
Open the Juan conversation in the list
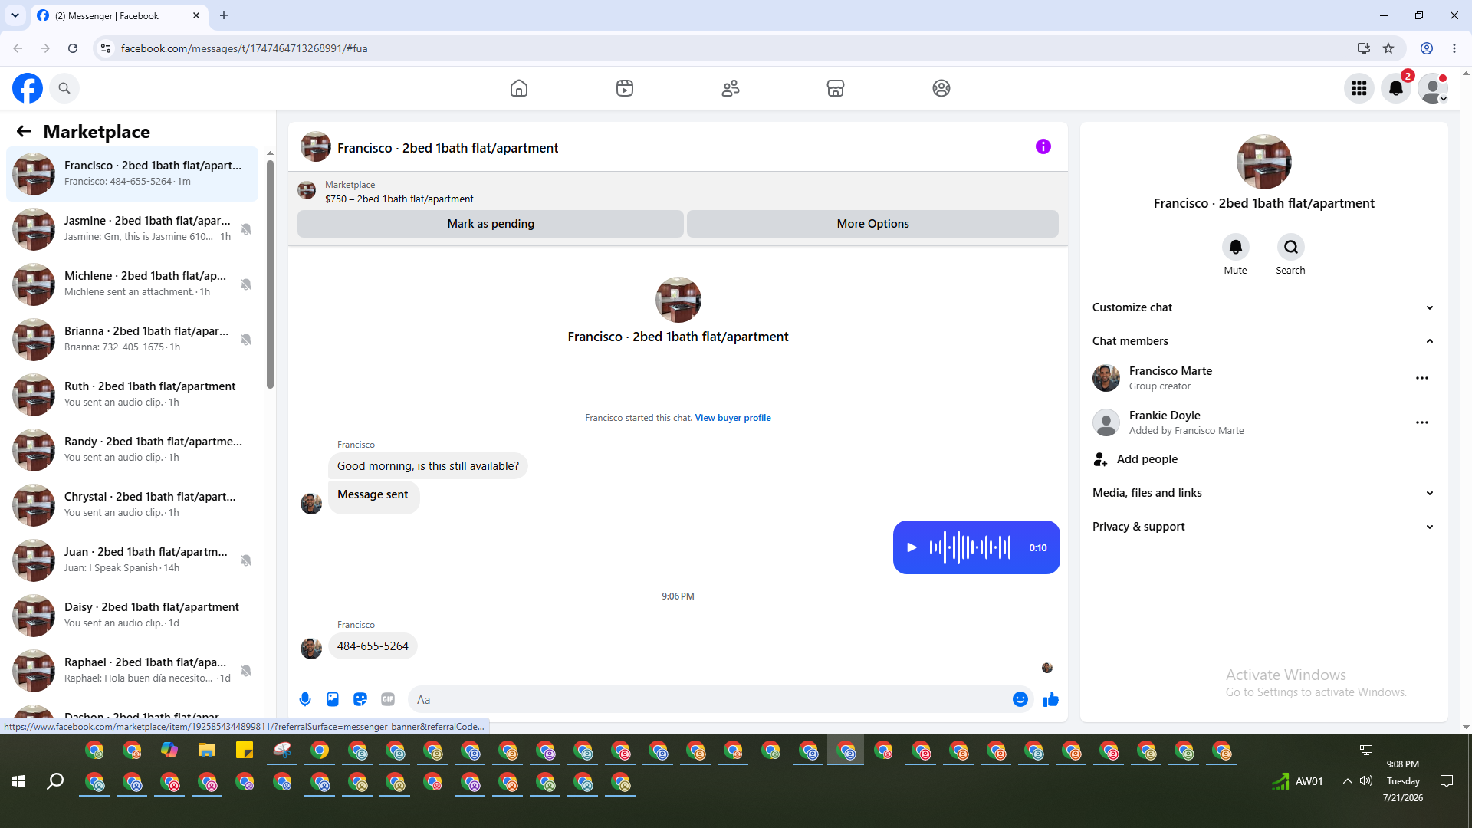[x=133, y=560]
